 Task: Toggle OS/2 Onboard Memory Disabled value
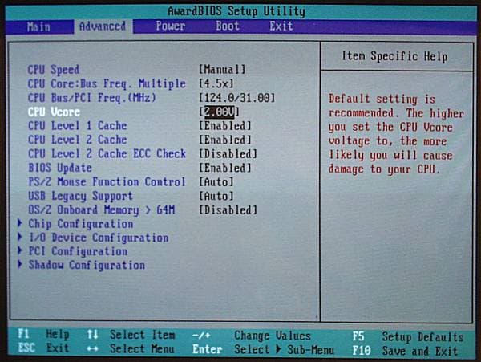(228, 210)
